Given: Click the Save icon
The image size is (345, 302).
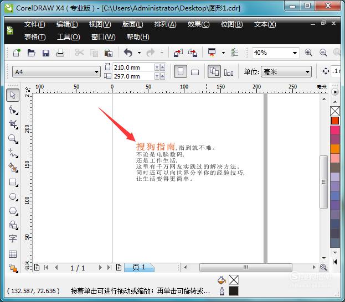Looking at the screenshot, I should click(x=46, y=53).
